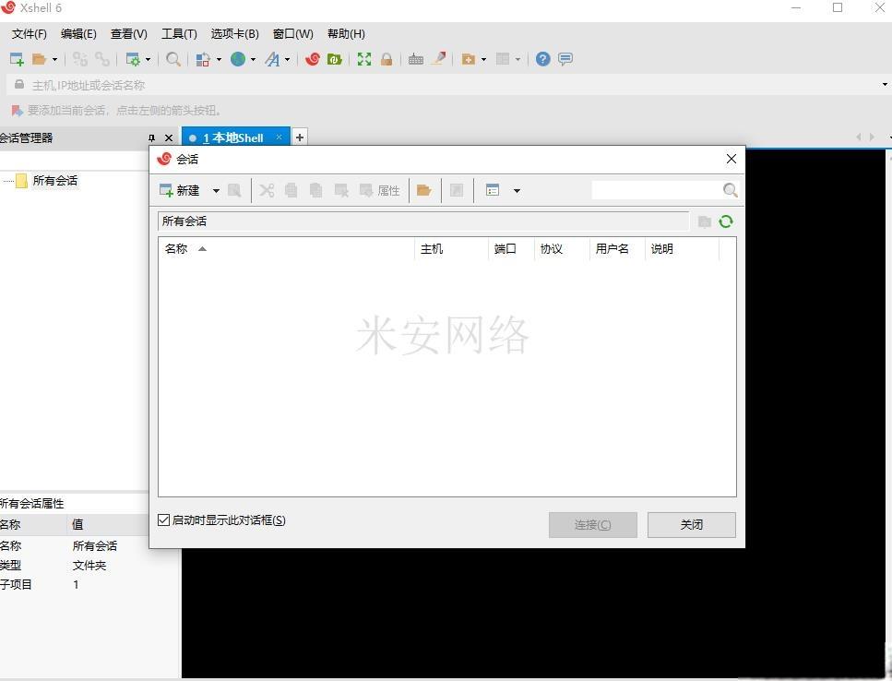
Task: Open the 文件(F) menu
Action: tap(29, 34)
